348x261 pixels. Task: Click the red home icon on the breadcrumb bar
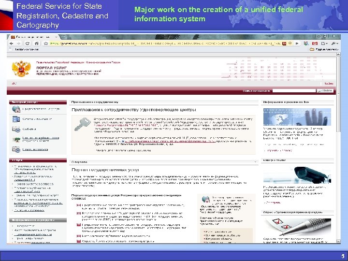tap(14, 84)
